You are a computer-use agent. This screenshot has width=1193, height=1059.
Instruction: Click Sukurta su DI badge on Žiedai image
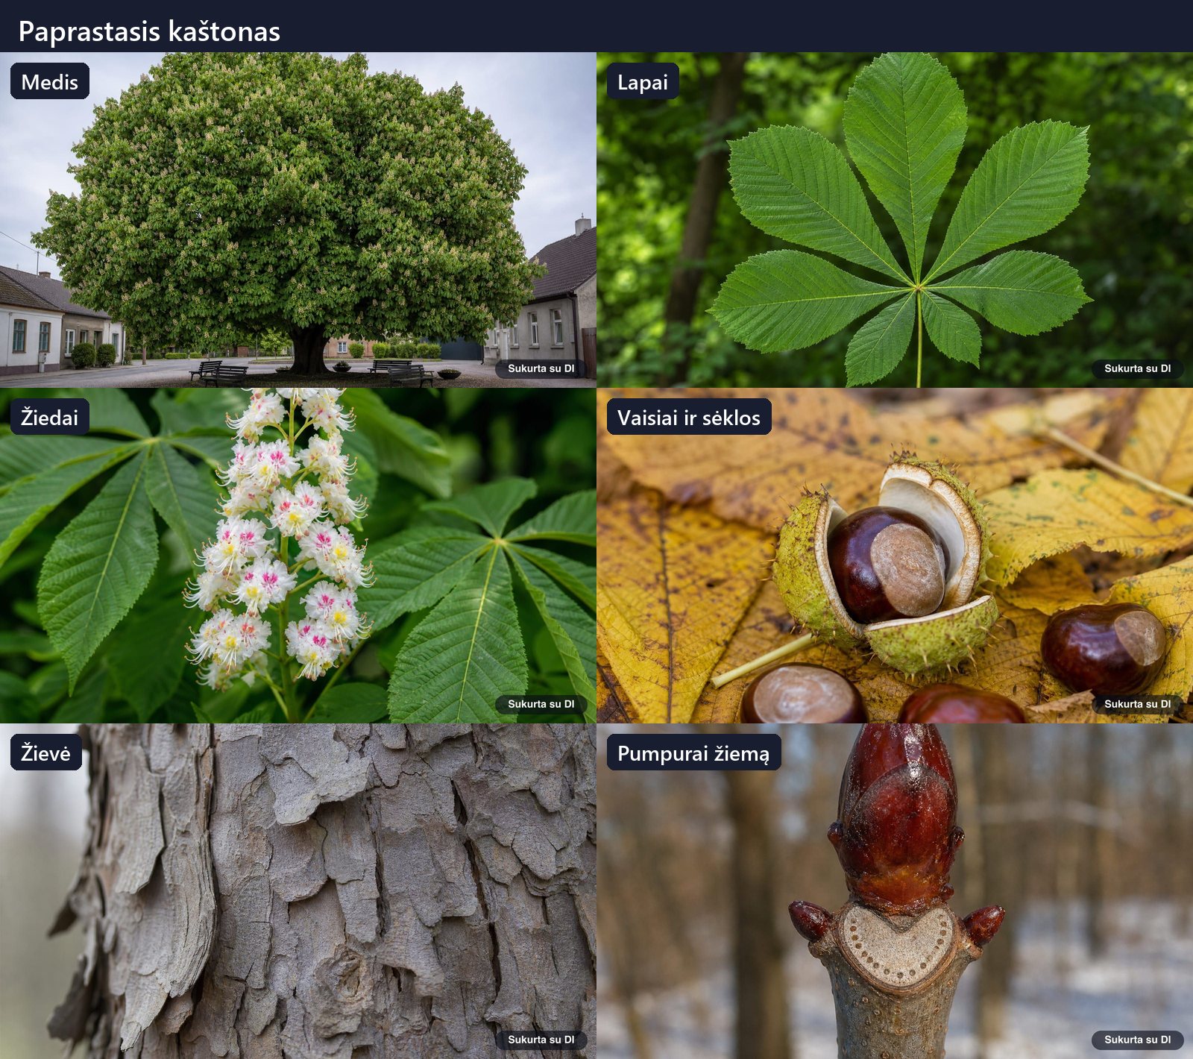pos(541,704)
